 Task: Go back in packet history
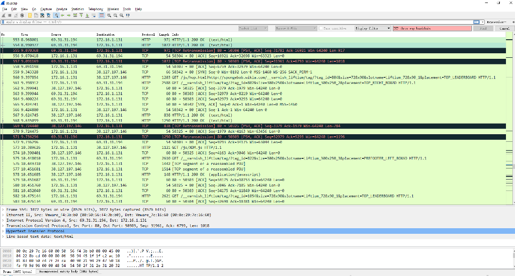[x=62, y=16]
